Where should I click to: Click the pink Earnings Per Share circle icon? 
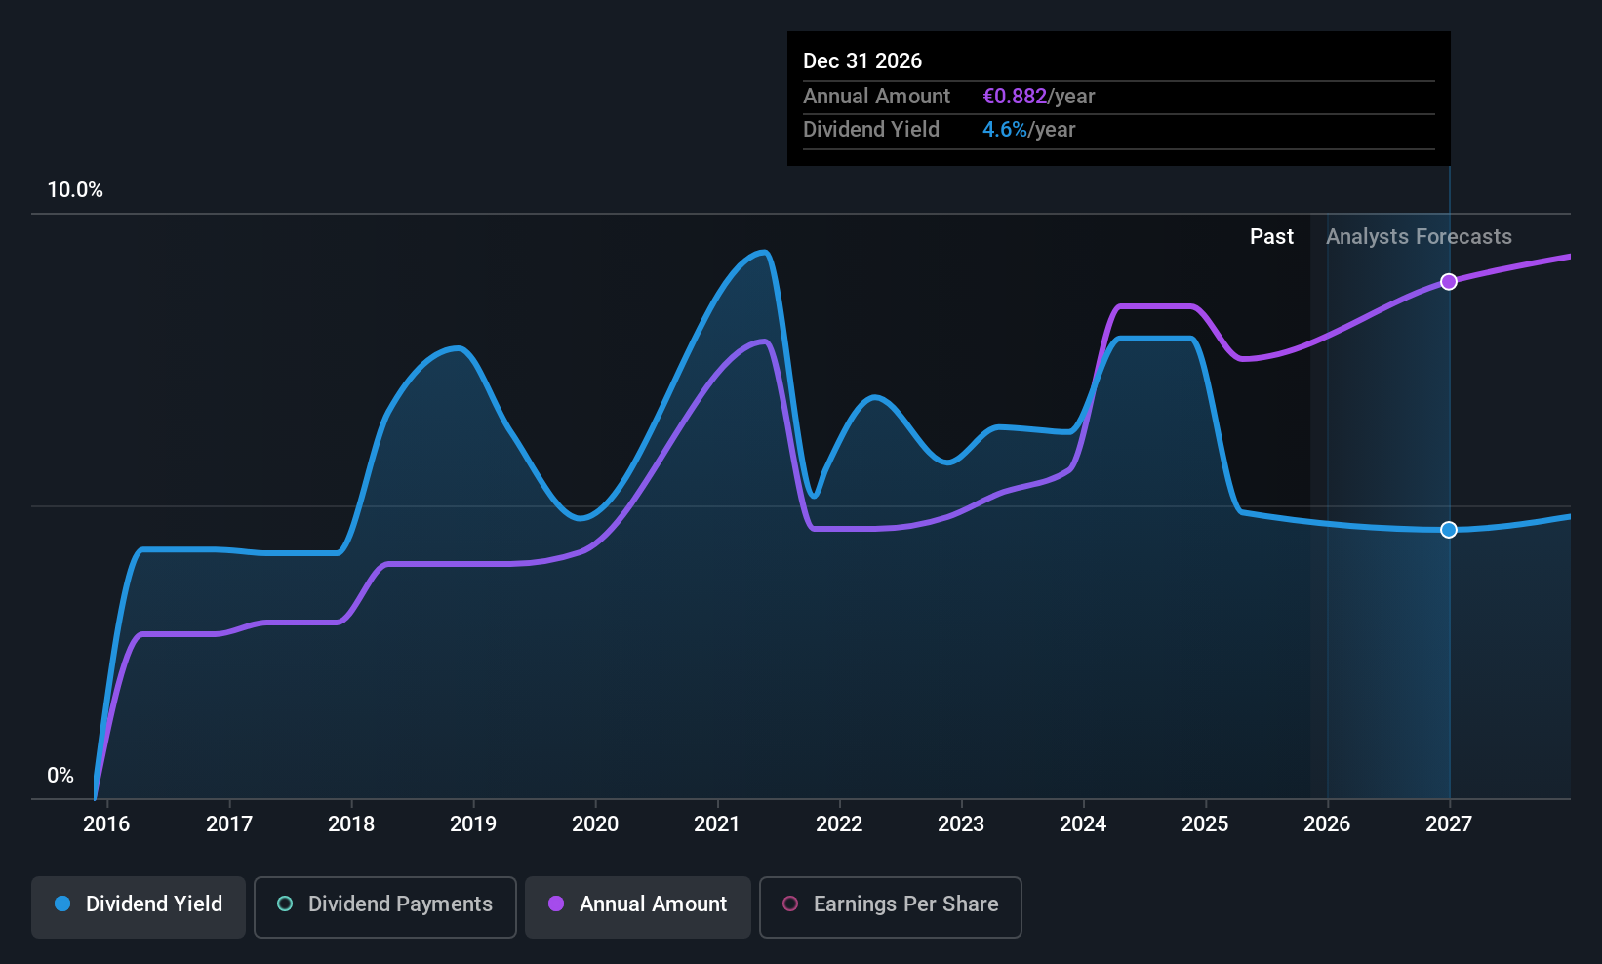tap(789, 904)
